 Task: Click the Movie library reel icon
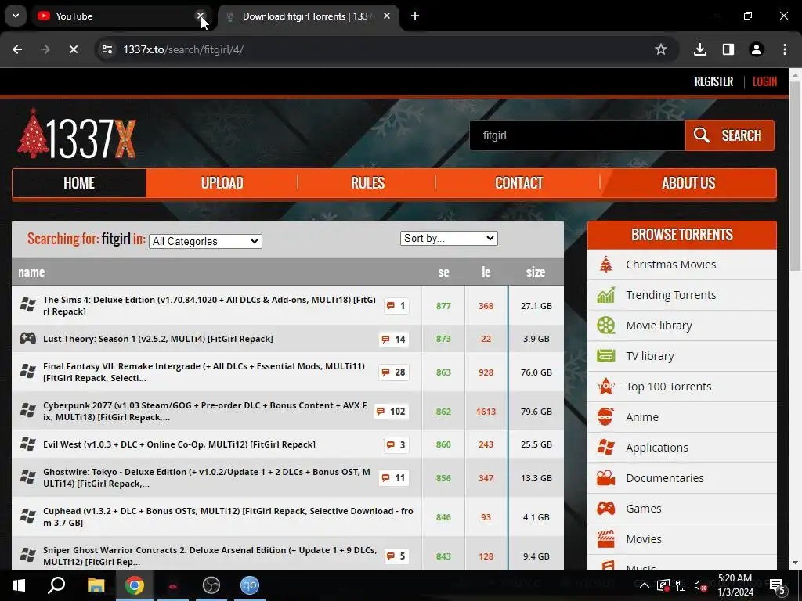tap(606, 326)
